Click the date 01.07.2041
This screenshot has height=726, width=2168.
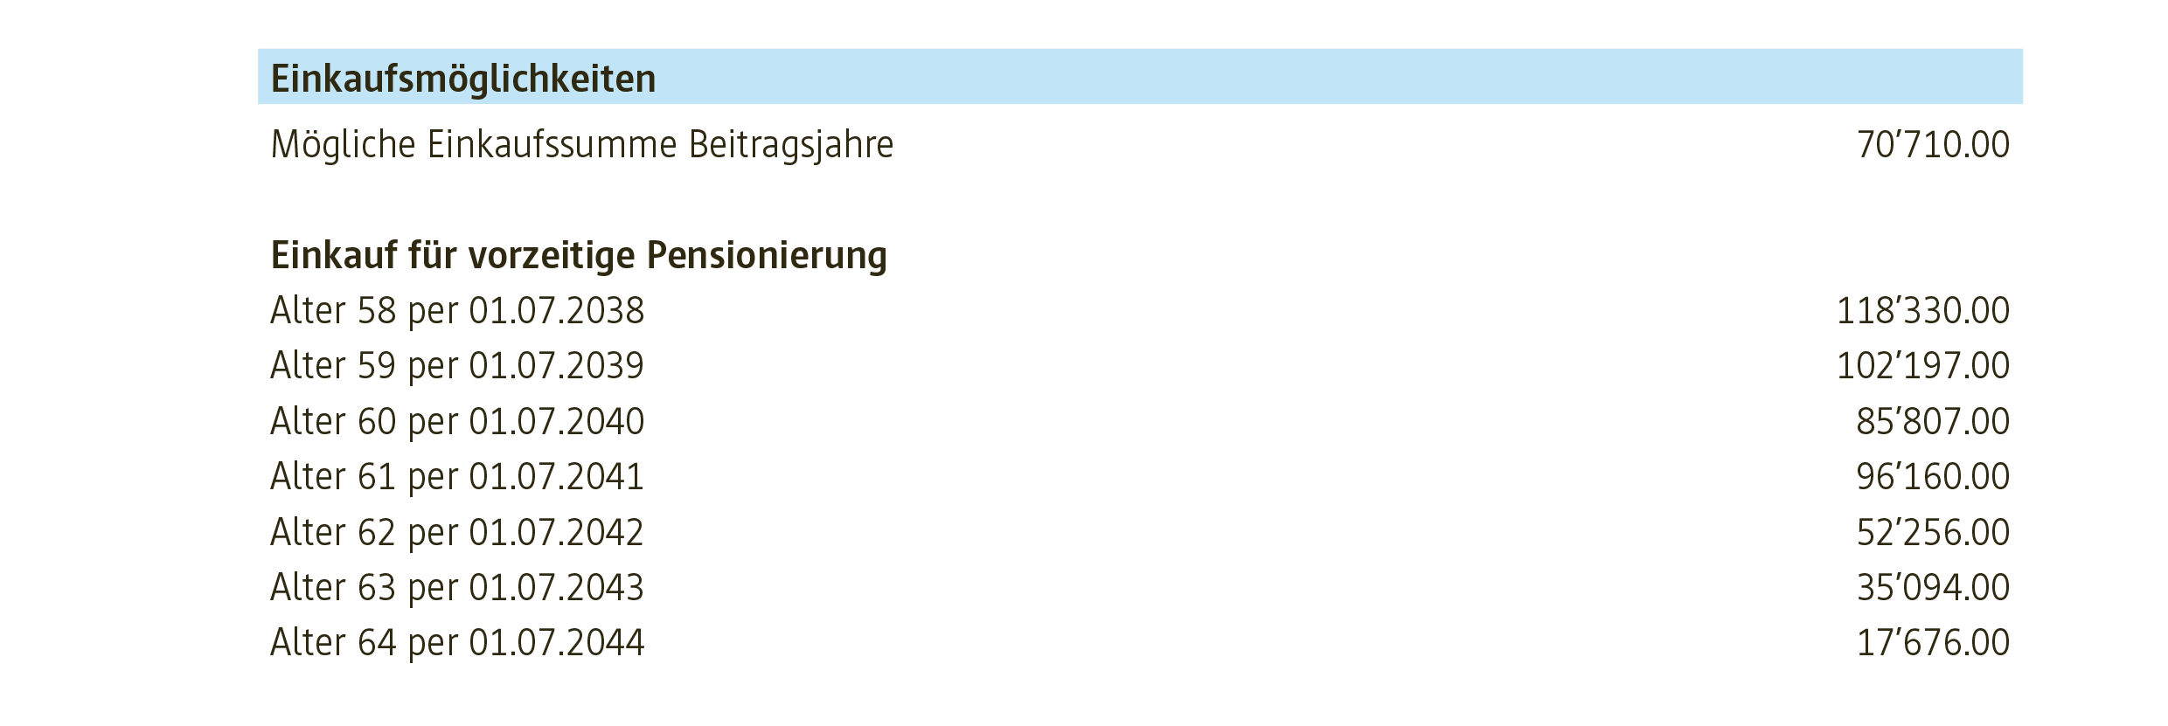557,477
